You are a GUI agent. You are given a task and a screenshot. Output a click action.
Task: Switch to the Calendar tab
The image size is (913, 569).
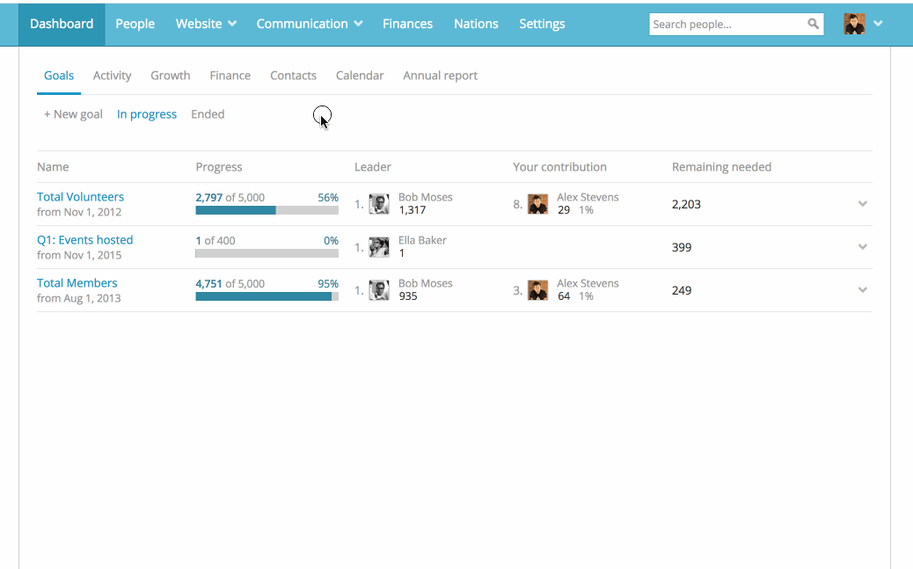360,76
